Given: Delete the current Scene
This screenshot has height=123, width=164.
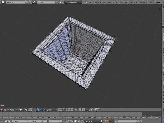Looking at the screenshot, I should 60,2.
